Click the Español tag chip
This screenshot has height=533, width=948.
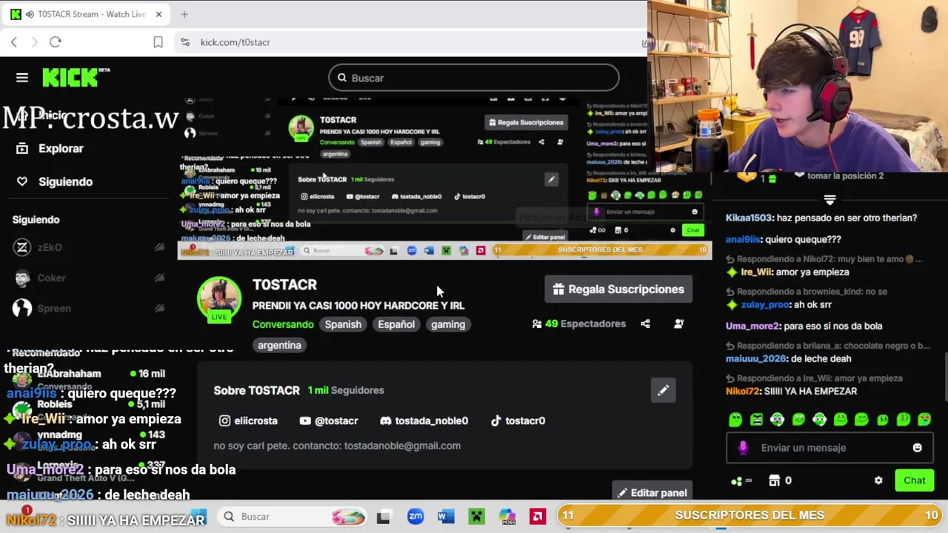(396, 324)
